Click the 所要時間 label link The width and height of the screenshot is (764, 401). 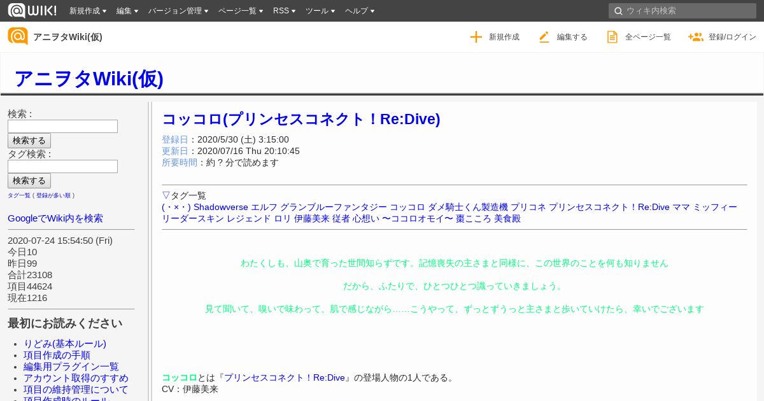click(180, 162)
